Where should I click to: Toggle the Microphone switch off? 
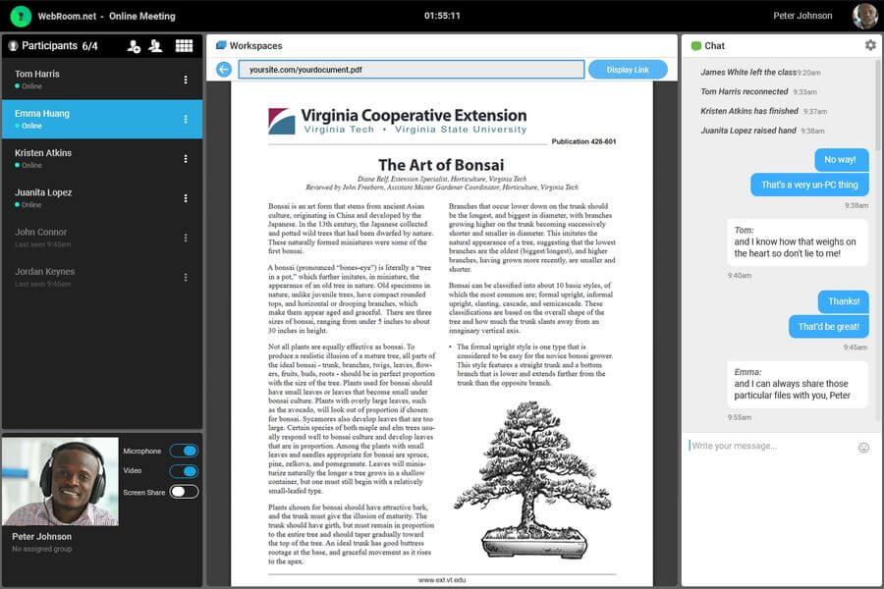(x=185, y=451)
